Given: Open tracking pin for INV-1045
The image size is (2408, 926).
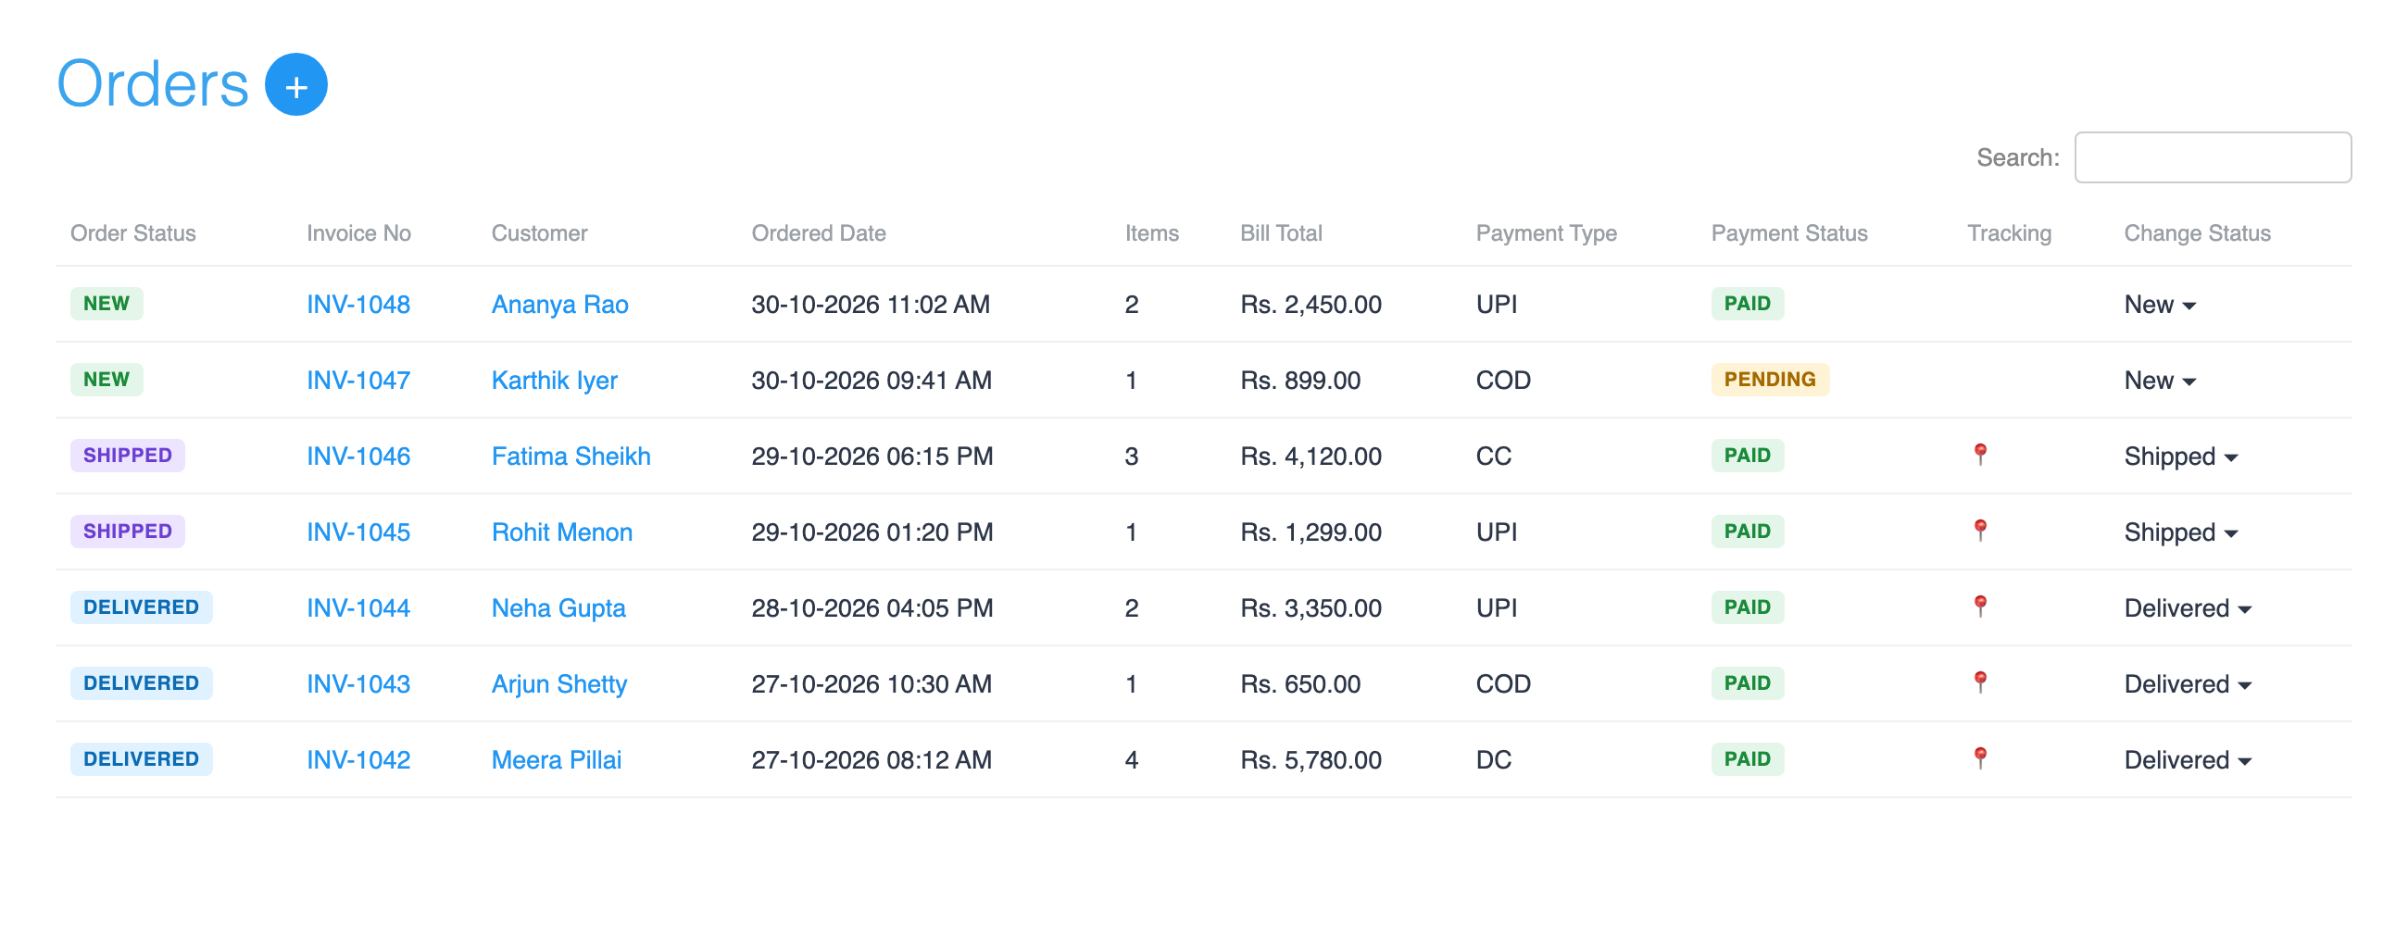Looking at the screenshot, I should [1980, 531].
